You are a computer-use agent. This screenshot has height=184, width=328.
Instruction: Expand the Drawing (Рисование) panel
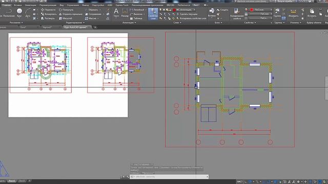pos(16,22)
